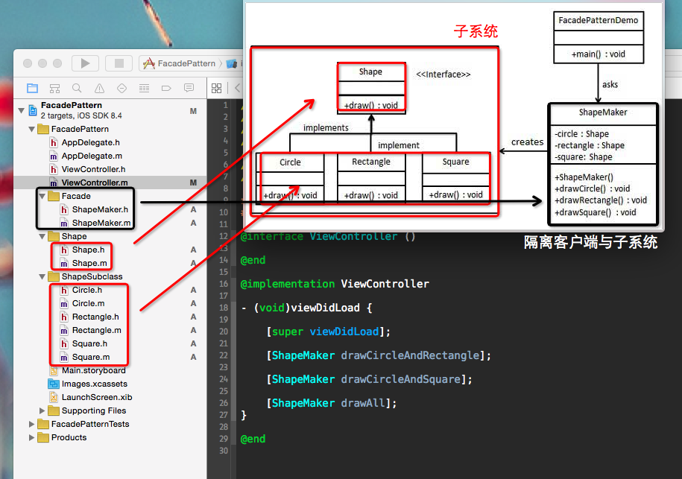Screen dimensions: 682x479
Task: Expand the Products group
Action: (31, 437)
